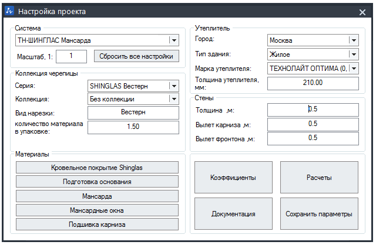Open Подшивка карниза settings
Image resolution: width=376 pixels, height=245 pixels.
(97, 224)
